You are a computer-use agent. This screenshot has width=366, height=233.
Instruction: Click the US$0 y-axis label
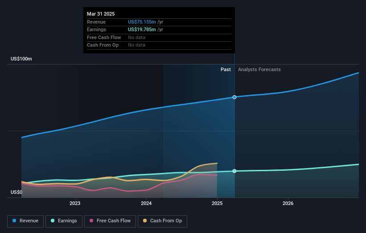click(16, 192)
